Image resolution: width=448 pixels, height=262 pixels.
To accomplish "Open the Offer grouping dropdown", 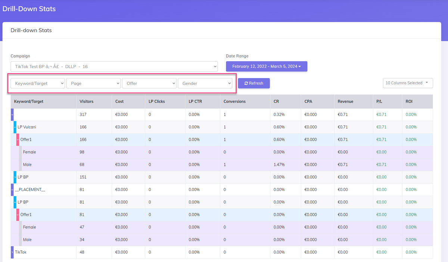I will [x=149, y=84].
